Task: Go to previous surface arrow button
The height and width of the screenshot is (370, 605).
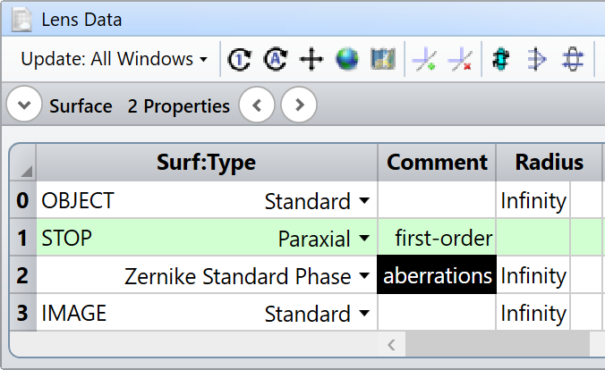Action: click(258, 106)
